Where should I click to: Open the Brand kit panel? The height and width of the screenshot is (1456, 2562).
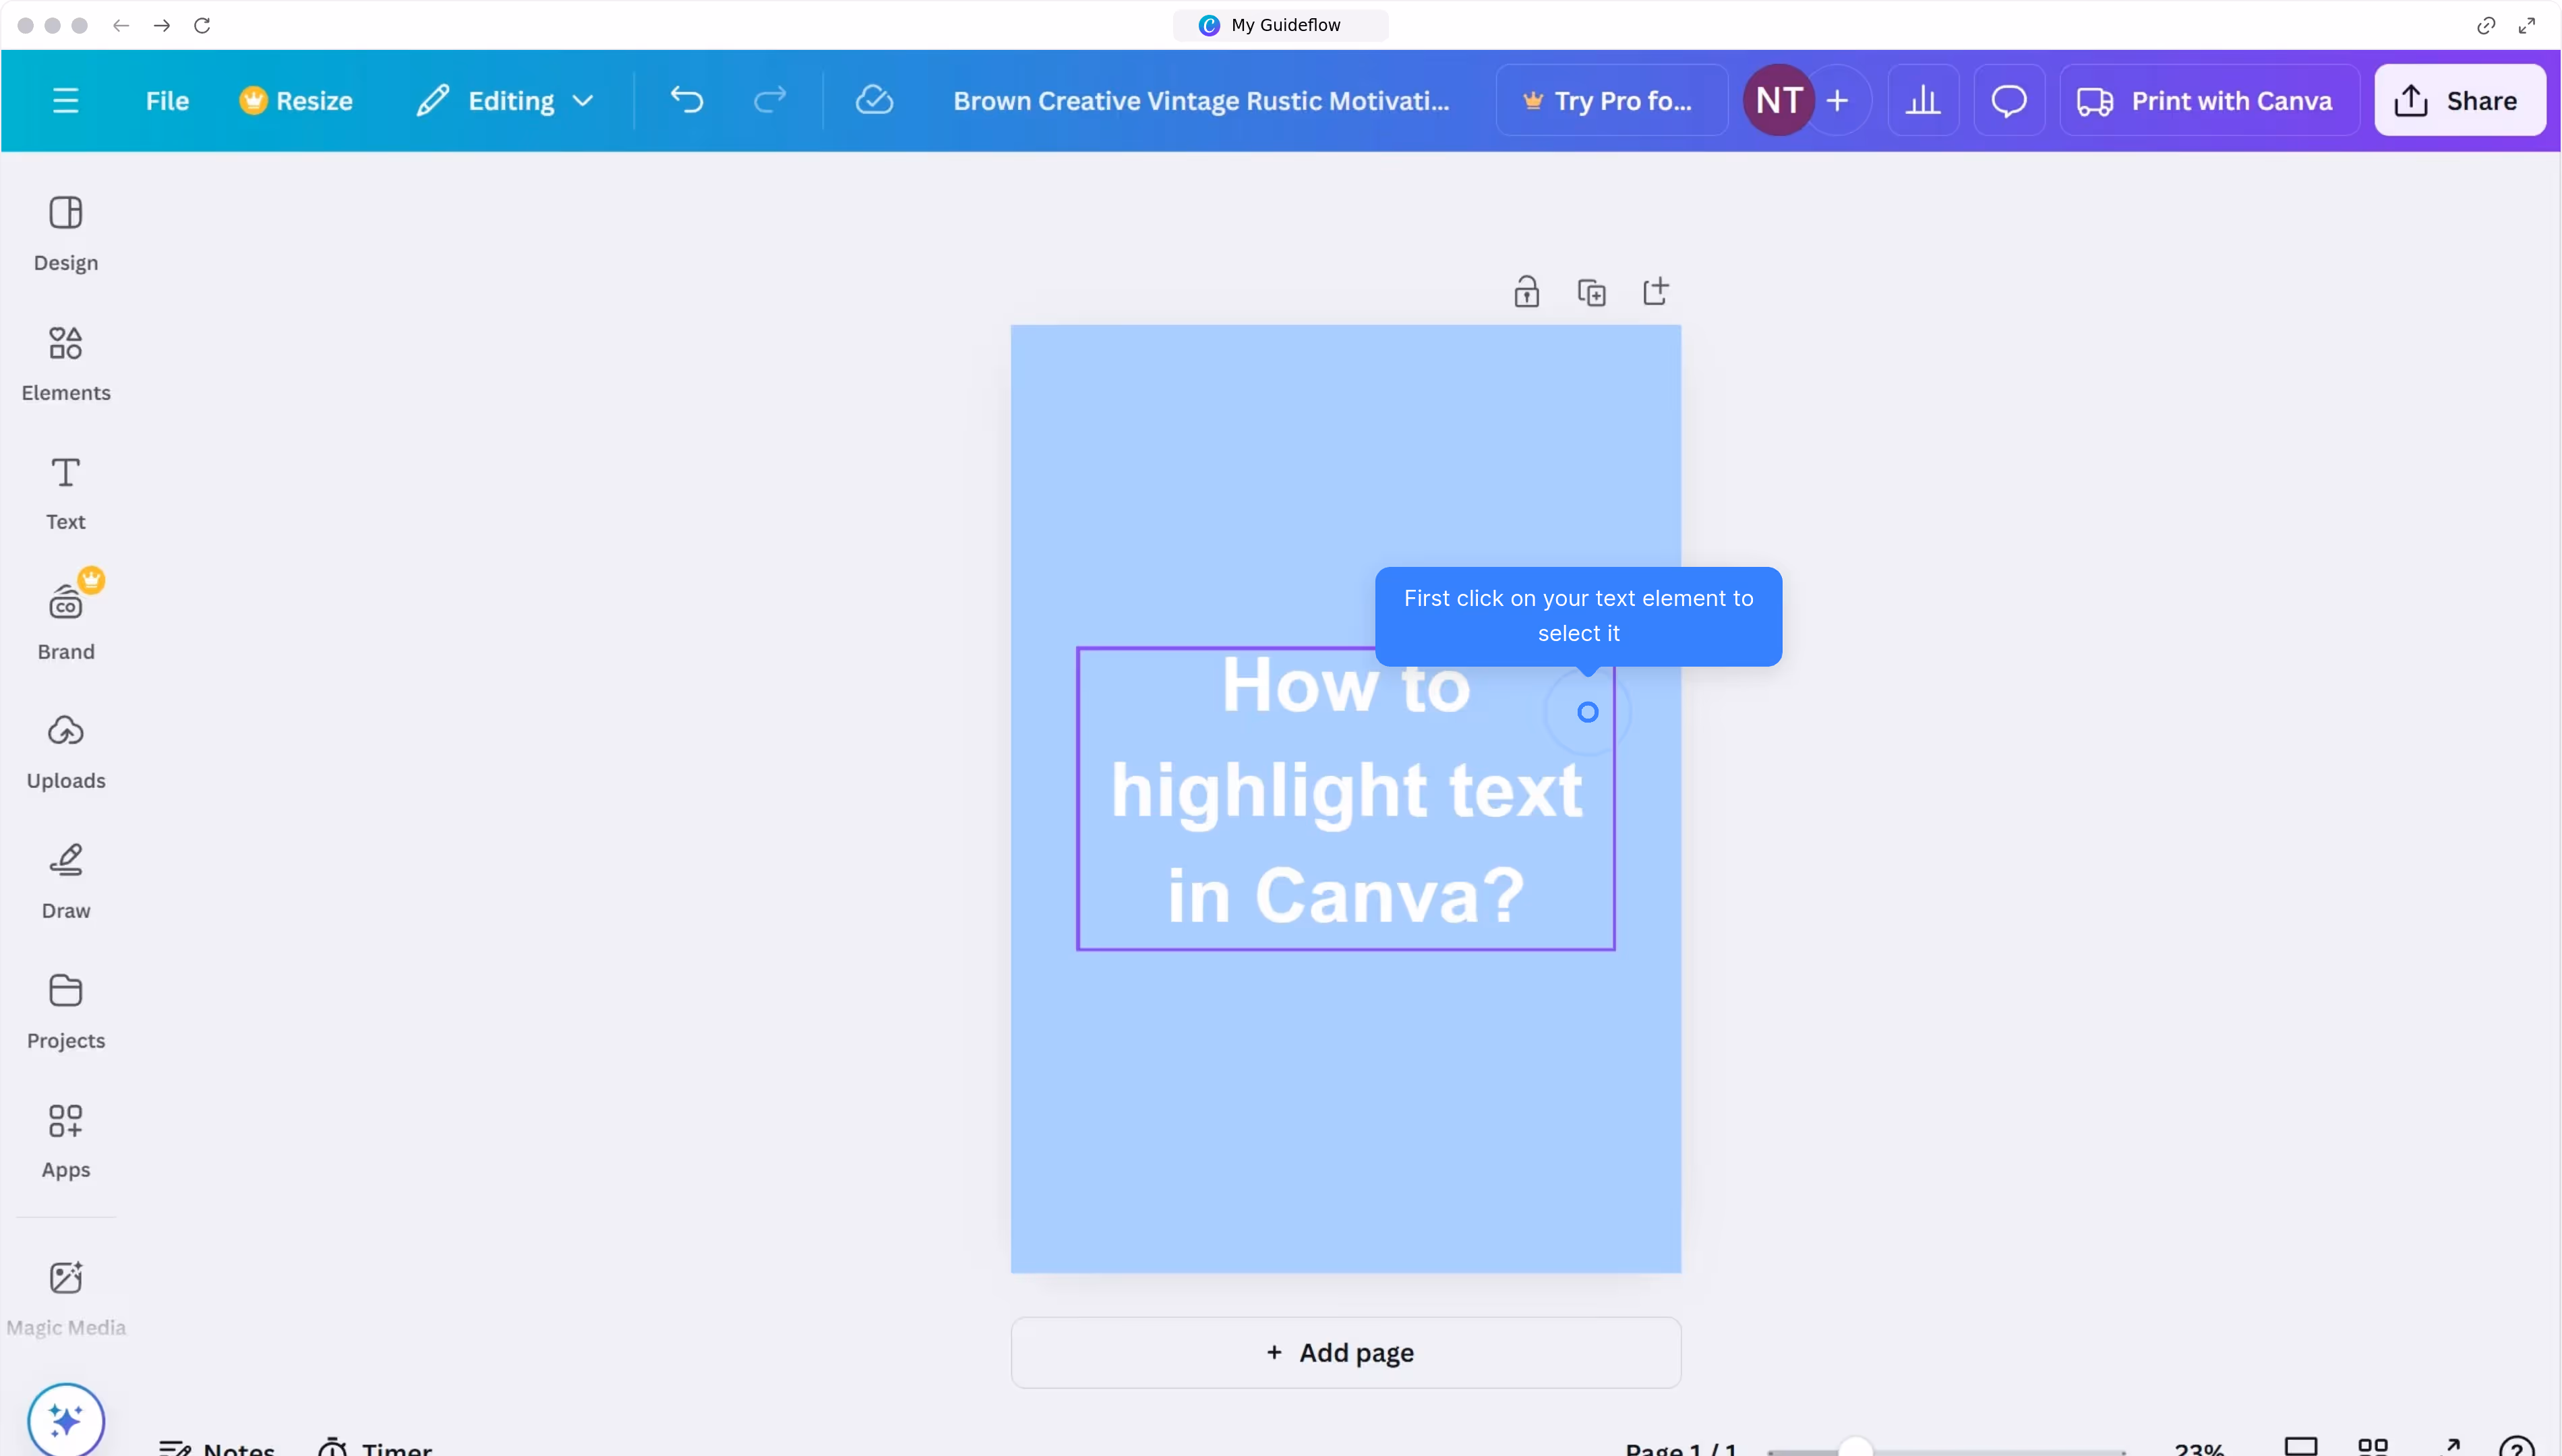click(x=66, y=620)
